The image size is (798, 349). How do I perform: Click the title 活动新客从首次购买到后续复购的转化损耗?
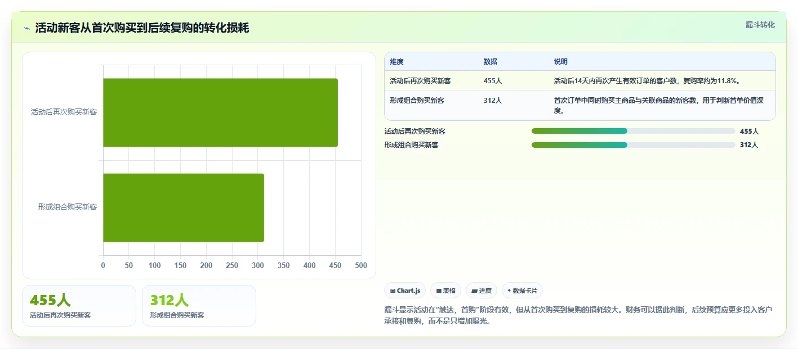point(142,28)
